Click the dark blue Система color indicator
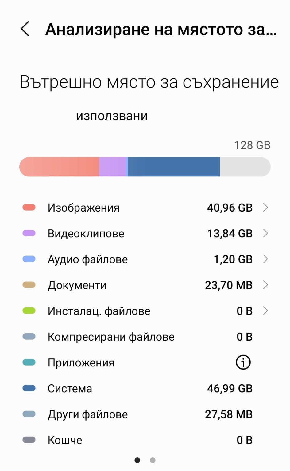Screen dimensions: 290x471 [x=29, y=388]
